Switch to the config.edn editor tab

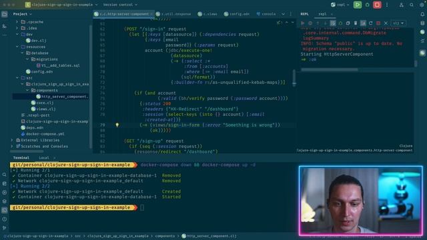237,14
